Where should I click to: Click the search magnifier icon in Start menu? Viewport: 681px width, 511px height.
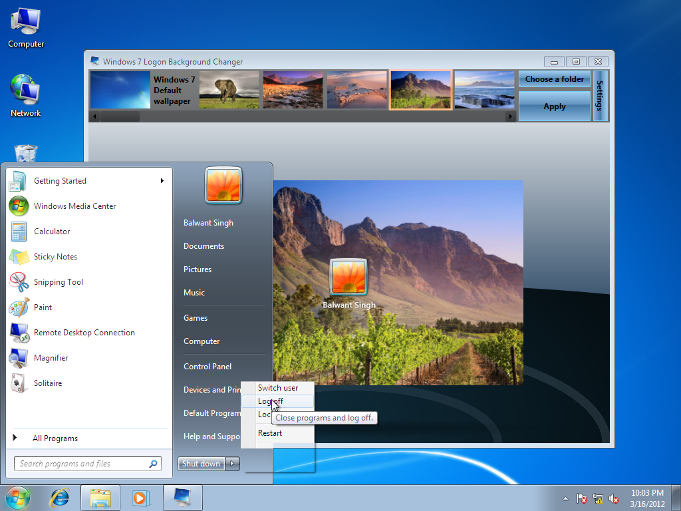coord(154,464)
